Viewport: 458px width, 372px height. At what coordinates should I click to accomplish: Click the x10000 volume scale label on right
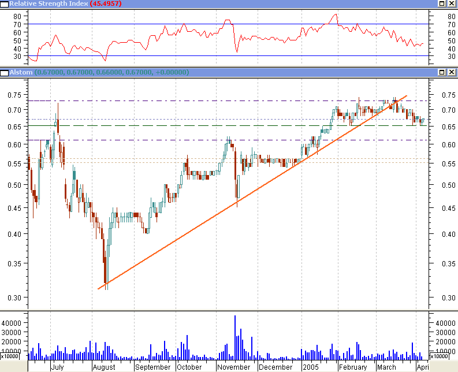[440, 356]
